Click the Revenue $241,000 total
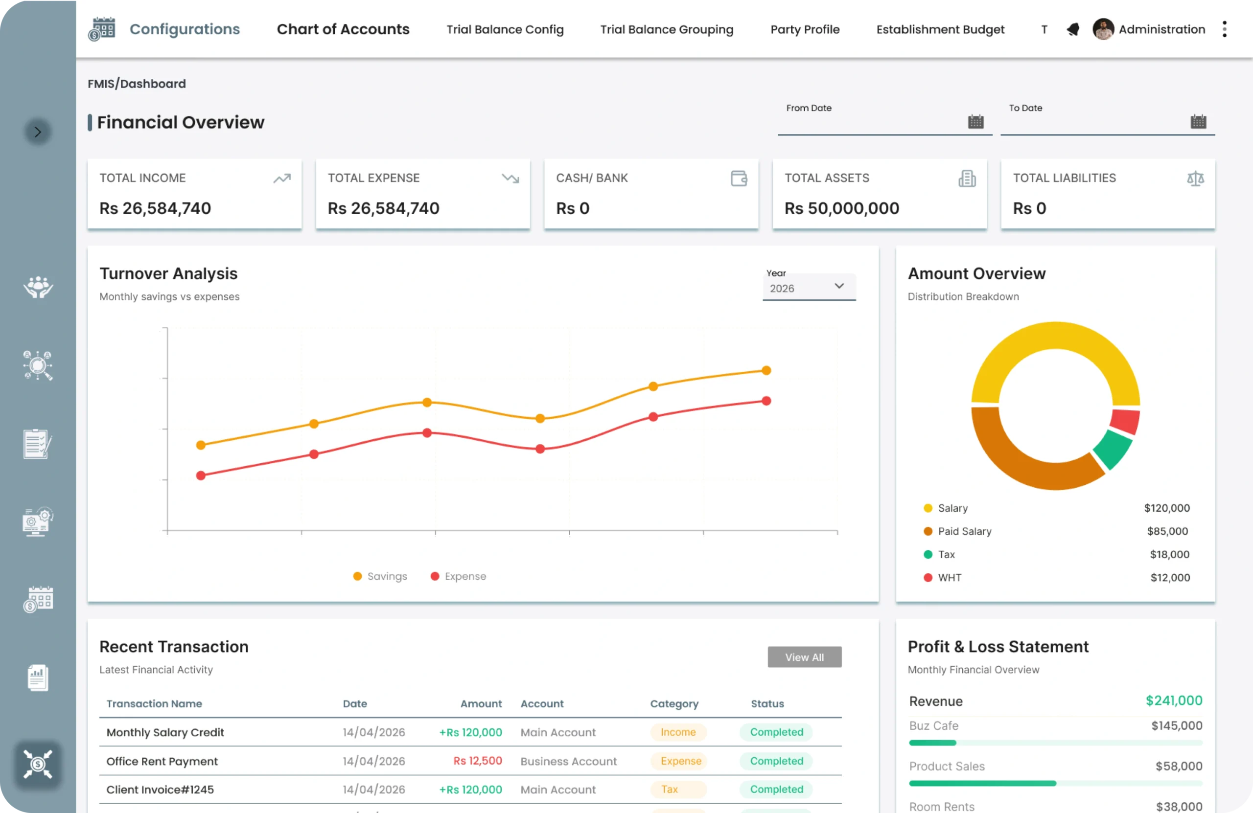The height and width of the screenshot is (813, 1253). pyautogui.click(x=1174, y=700)
